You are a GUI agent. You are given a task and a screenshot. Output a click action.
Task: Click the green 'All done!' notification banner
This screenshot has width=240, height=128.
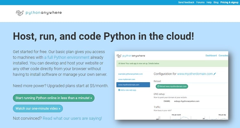click(x=172, y=63)
